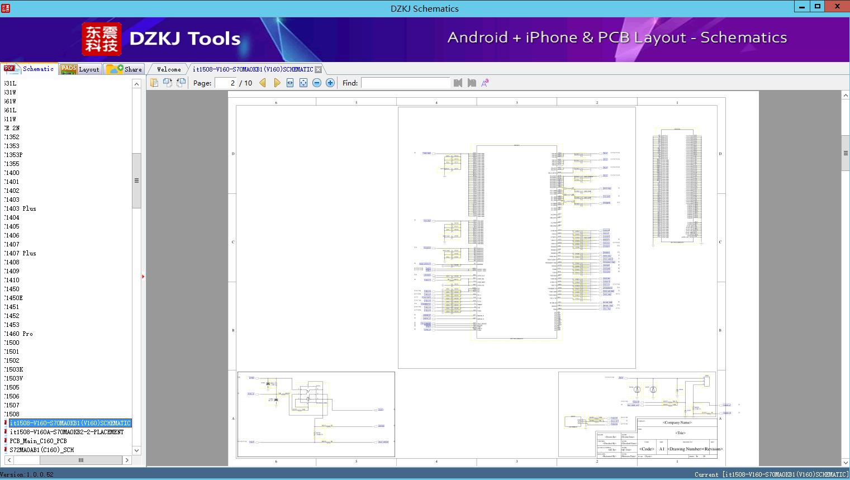
Task: Collapse the sidebar with the red arrow
Action: tap(143, 277)
